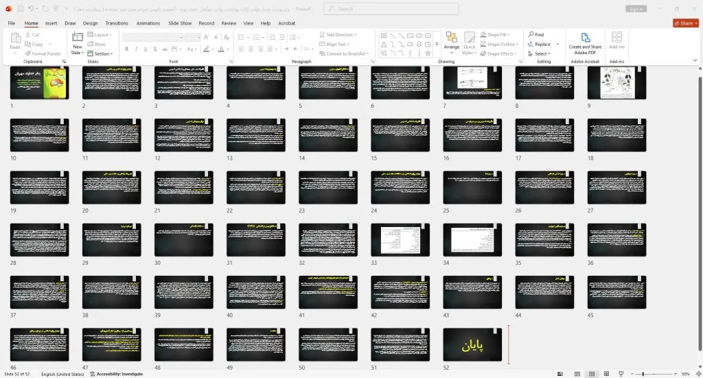Viewport: 703px width, 378px height.
Task: Select the Right Arrow shape
Action: (x=411, y=45)
